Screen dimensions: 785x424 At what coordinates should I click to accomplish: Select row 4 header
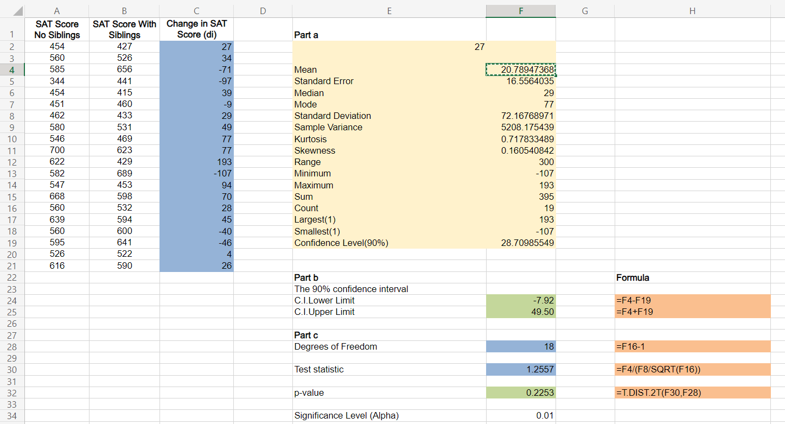click(x=12, y=69)
